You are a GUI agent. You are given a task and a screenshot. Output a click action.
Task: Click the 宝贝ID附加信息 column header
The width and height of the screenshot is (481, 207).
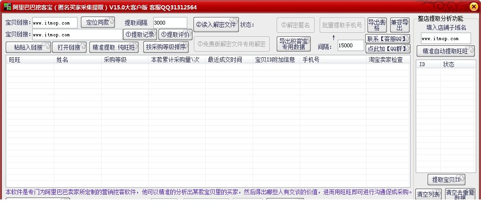276,60
